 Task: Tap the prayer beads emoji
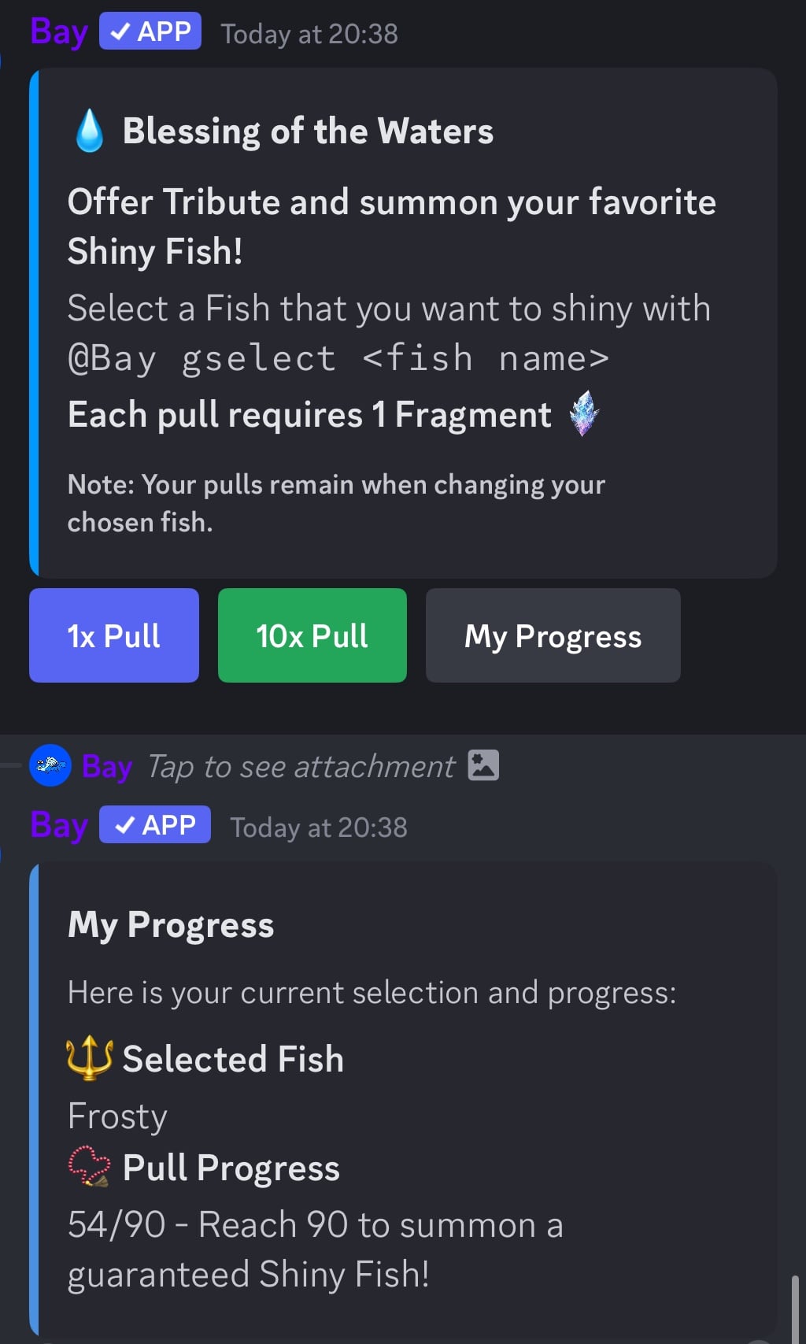tap(89, 1167)
